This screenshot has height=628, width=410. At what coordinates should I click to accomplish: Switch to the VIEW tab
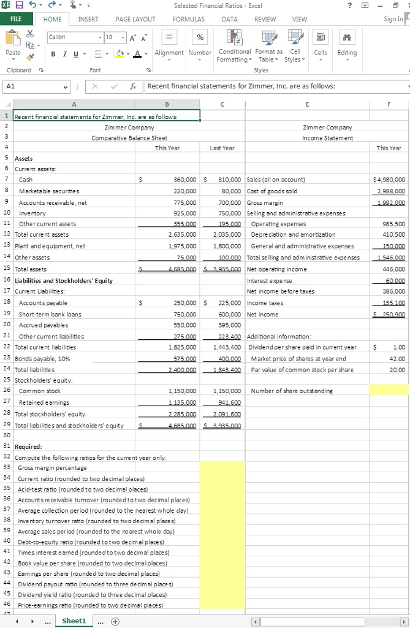tap(300, 19)
